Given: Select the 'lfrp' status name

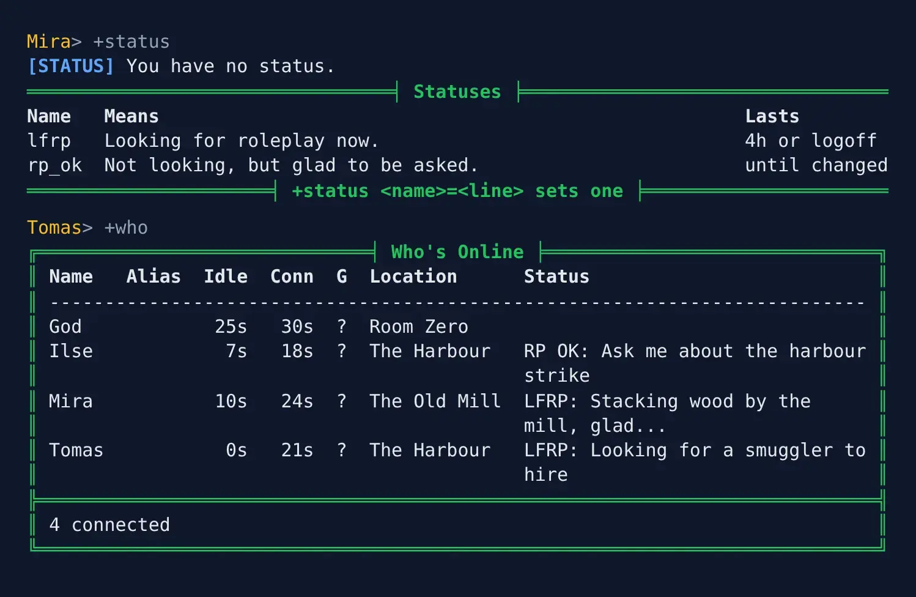Looking at the screenshot, I should (49, 141).
